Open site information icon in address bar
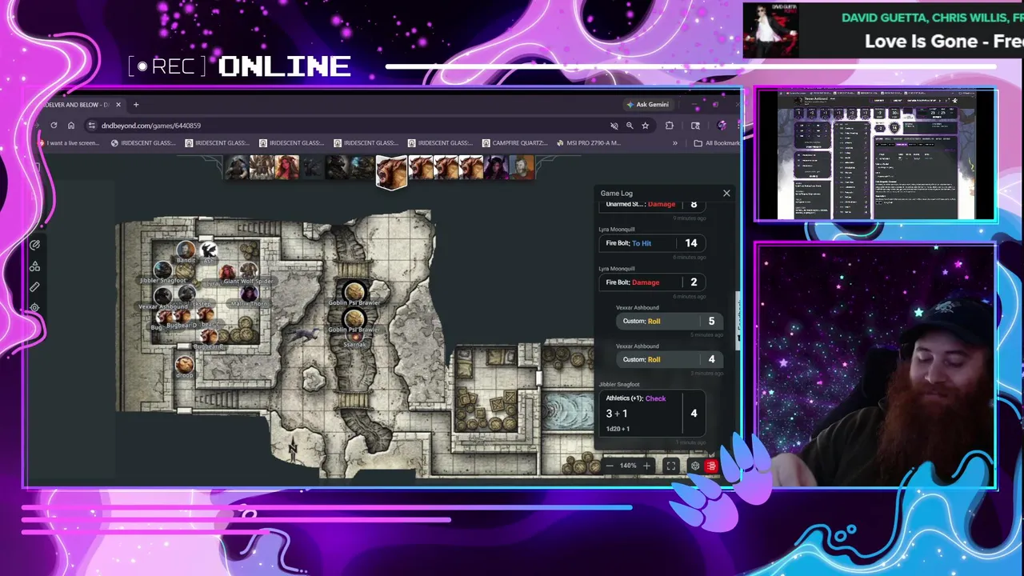Image resolution: width=1024 pixels, height=576 pixels. click(x=92, y=126)
